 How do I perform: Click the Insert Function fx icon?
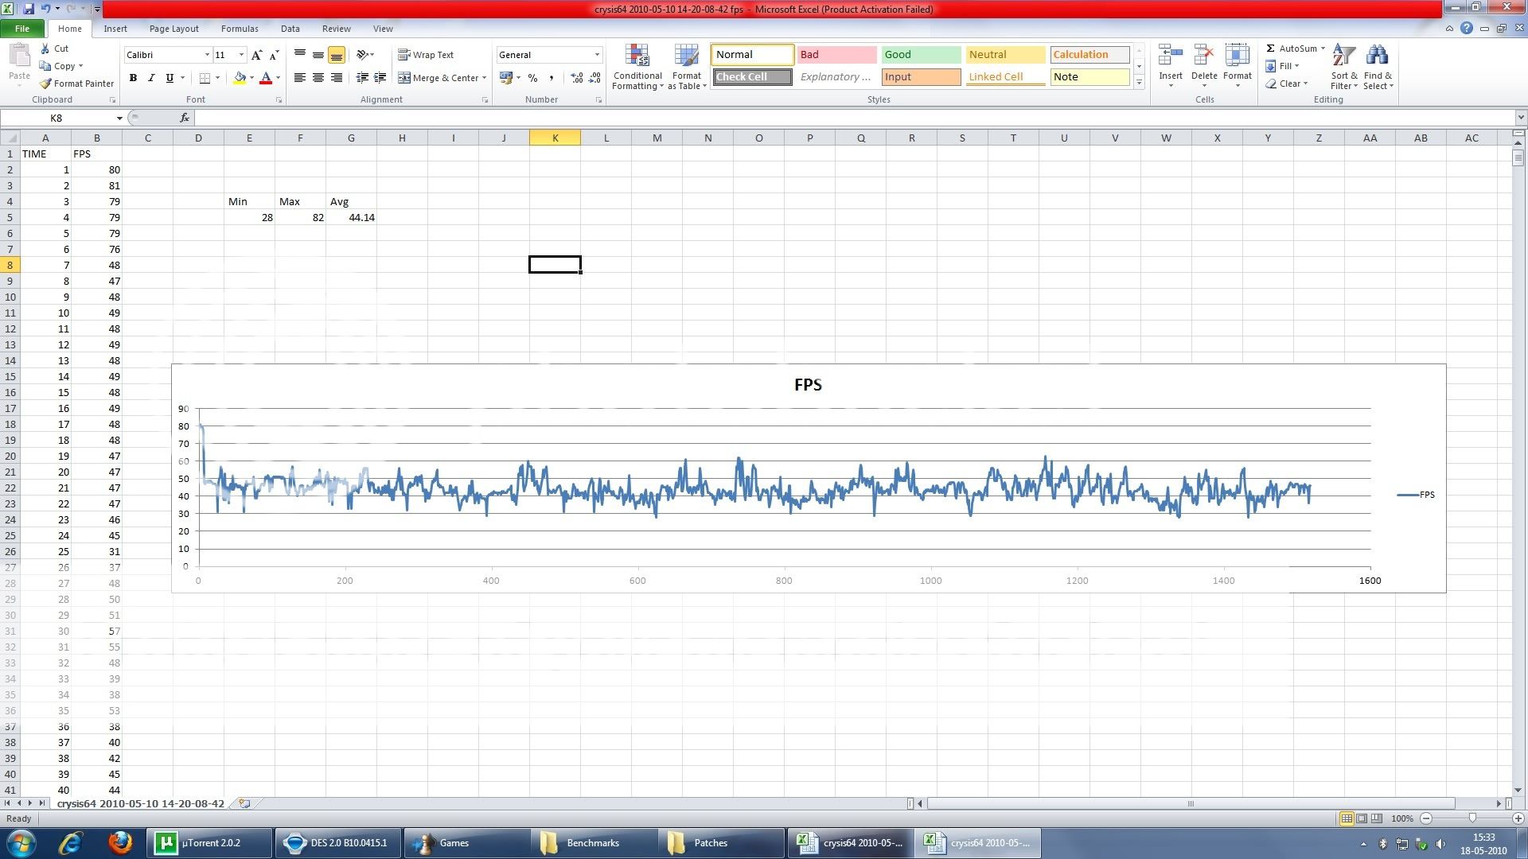(x=184, y=118)
